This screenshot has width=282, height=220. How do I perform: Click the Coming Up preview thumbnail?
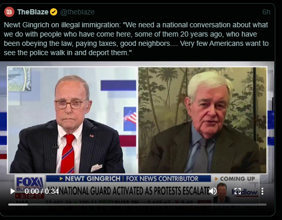[x=223, y=193]
